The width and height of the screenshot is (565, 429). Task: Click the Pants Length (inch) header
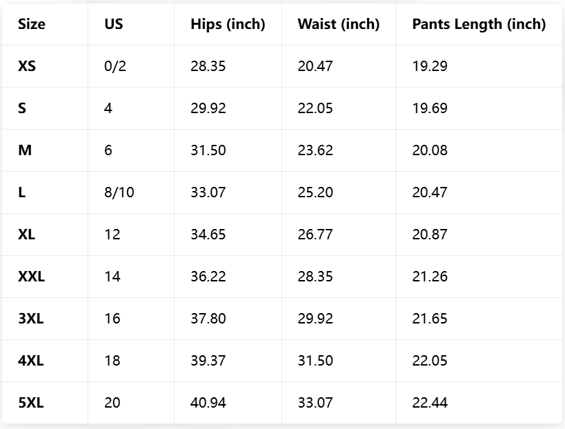click(x=479, y=24)
